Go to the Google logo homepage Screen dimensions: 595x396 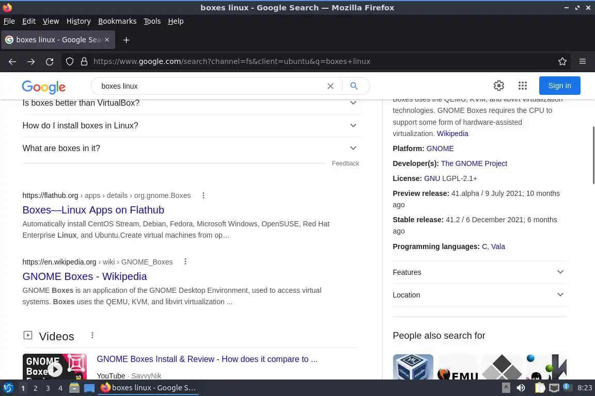coord(43,87)
